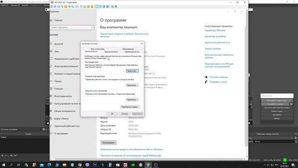Switch input language РУС in tray
This screenshot has height=168, width=298.
click(x=277, y=165)
